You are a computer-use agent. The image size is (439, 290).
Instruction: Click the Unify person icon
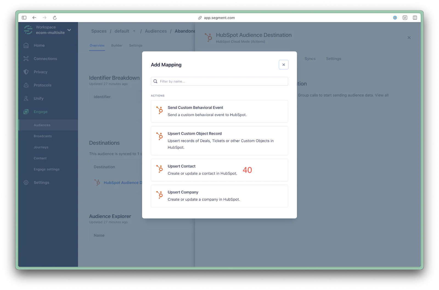(26, 98)
